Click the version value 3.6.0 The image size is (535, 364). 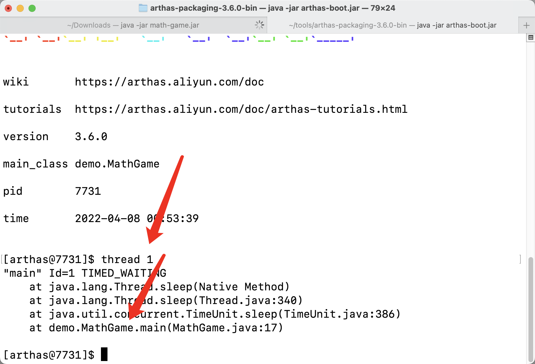coord(91,137)
